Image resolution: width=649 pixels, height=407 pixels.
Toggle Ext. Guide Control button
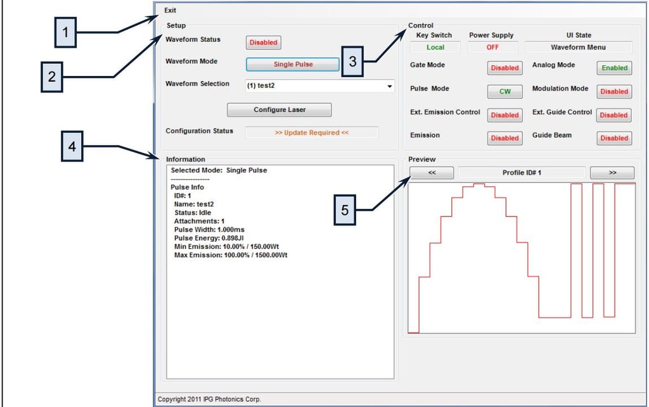[614, 115]
